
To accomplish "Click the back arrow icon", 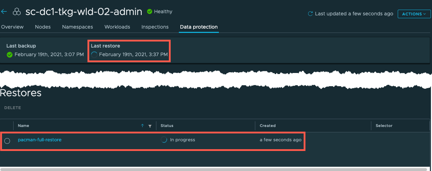I will click(4, 12).
